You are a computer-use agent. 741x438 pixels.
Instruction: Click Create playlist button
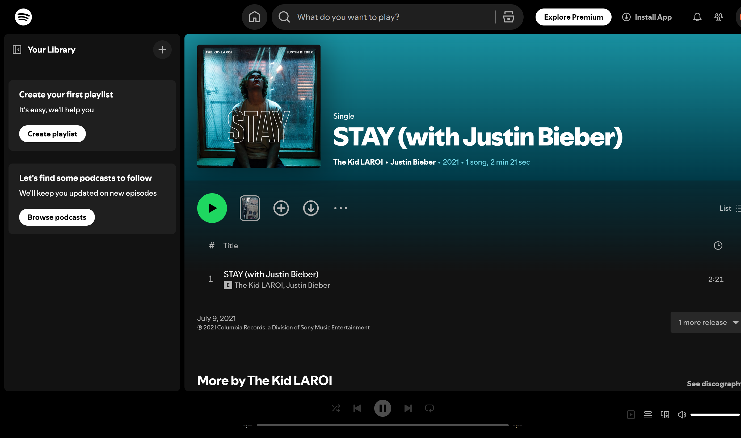click(52, 134)
